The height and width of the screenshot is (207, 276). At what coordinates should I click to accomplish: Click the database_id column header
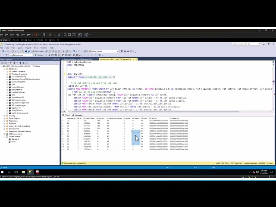71,118
